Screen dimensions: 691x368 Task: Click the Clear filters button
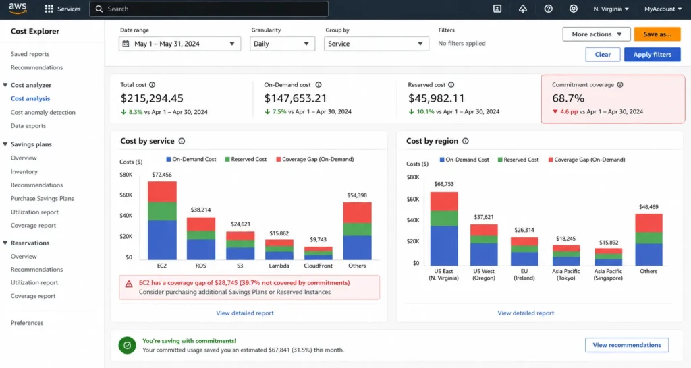coord(603,55)
